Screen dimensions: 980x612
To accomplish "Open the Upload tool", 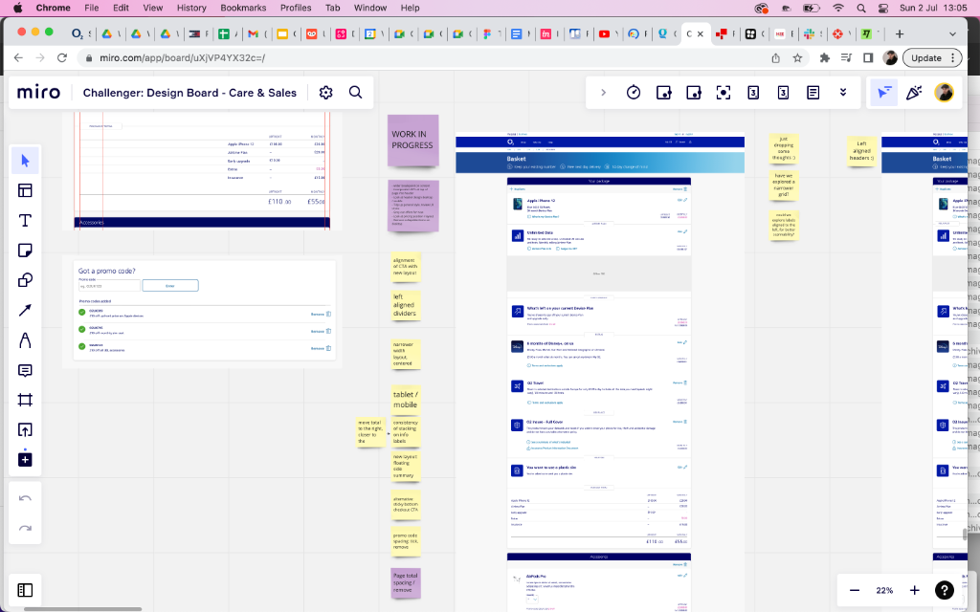I will click(x=25, y=429).
